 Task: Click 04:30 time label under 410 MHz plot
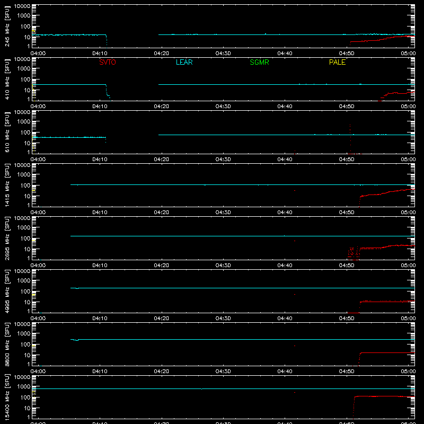point(223,107)
